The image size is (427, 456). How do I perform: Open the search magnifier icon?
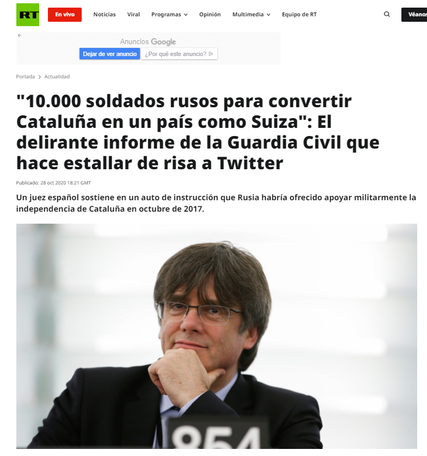[387, 14]
